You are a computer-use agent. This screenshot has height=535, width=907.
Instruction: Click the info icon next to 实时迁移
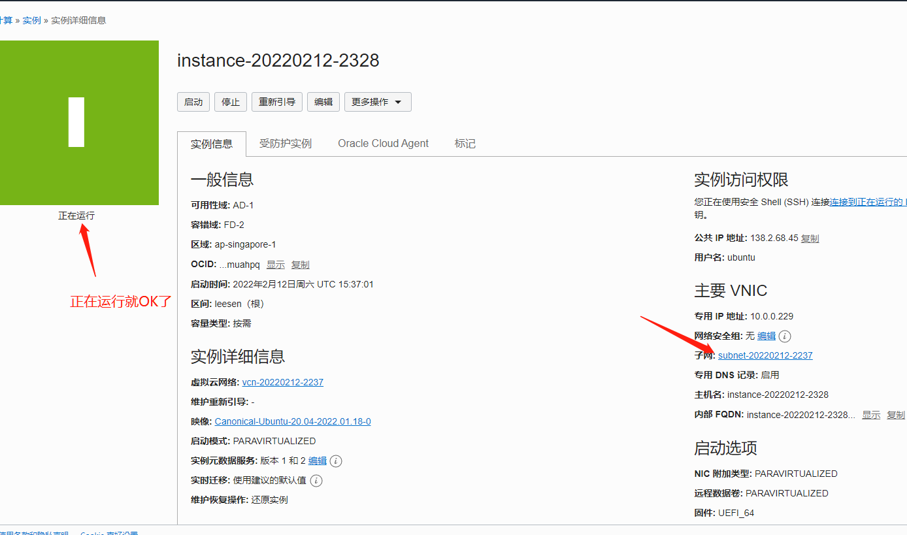tap(316, 480)
